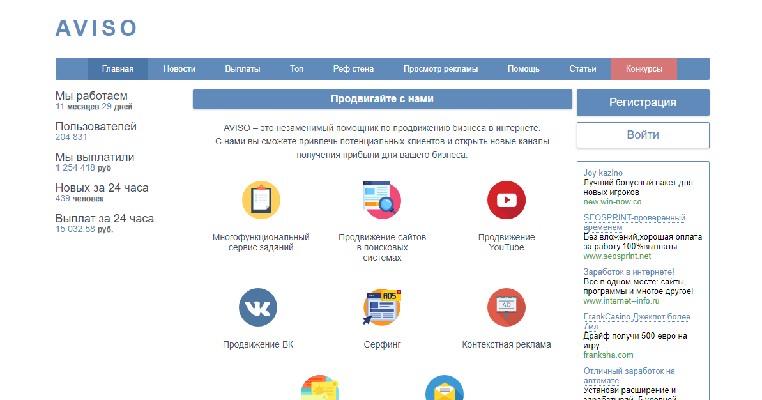Follow the SEOSPRINT ad link
The image size is (762, 400).
click(634, 218)
